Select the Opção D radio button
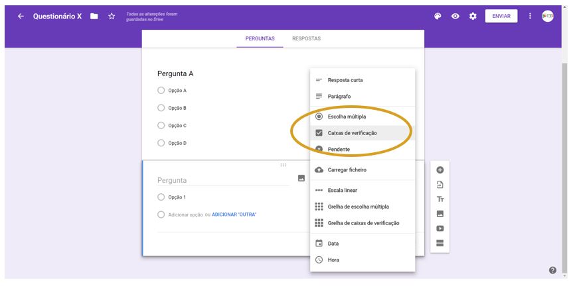This screenshot has height=286, width=575. (161, 142)
